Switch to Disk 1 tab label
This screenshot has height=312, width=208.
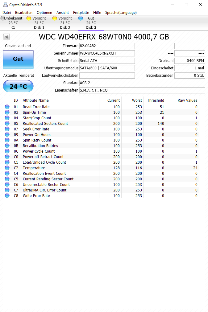point(39,27)
